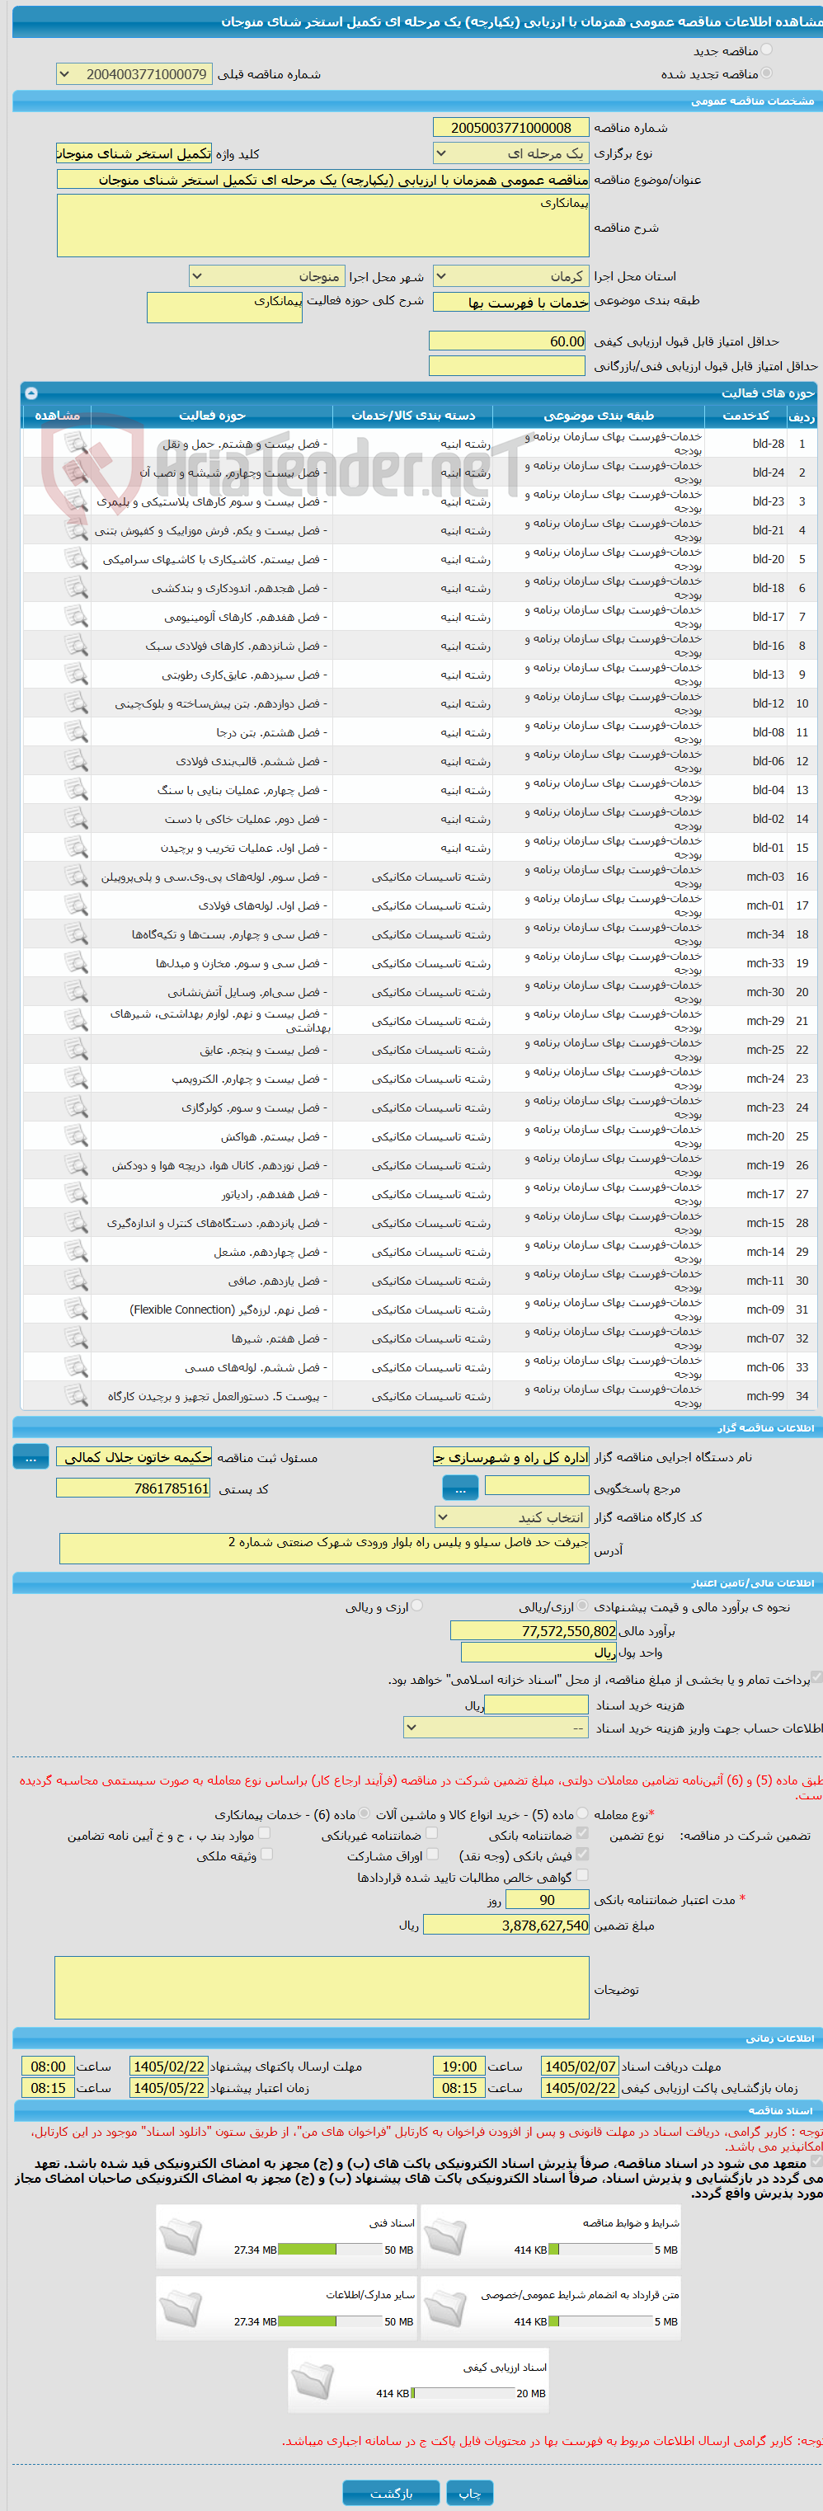Open view icon for row bld-17
The image size is (823, 2511).
point(76,617)
